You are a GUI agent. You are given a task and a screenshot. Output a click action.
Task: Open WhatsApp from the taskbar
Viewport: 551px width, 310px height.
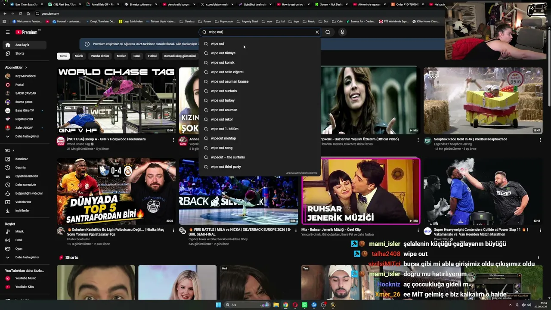pos(304,305)
